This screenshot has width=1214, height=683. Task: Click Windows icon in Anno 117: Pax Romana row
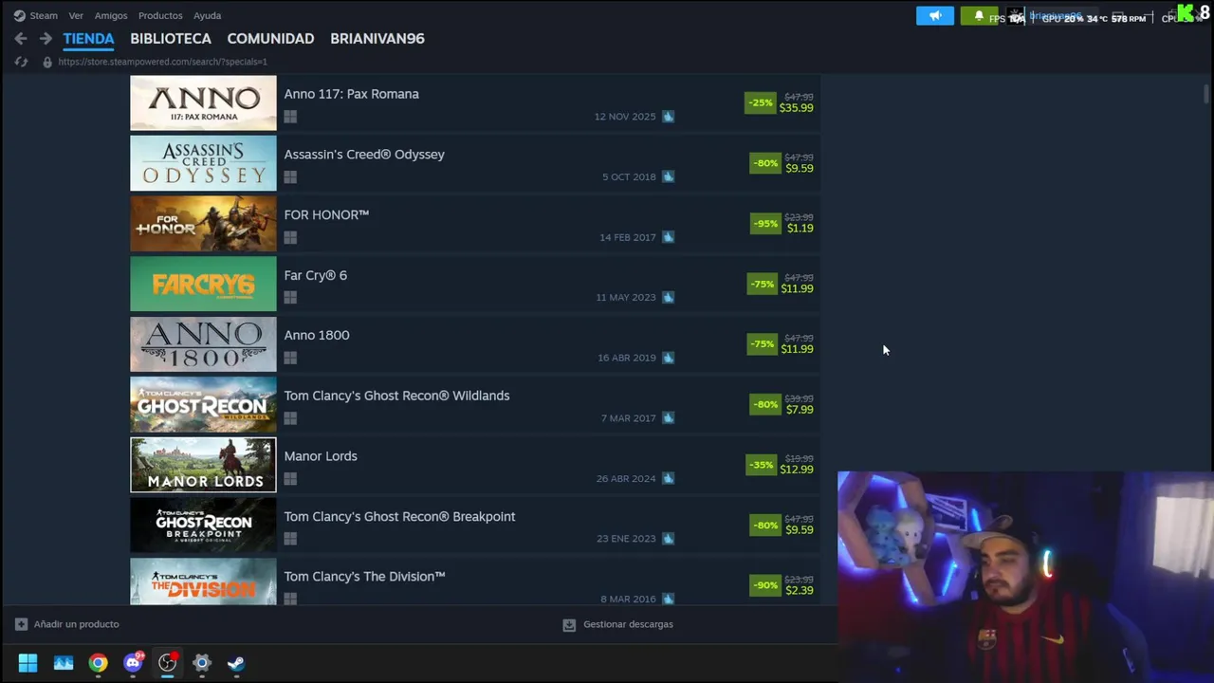coord(290,117)
